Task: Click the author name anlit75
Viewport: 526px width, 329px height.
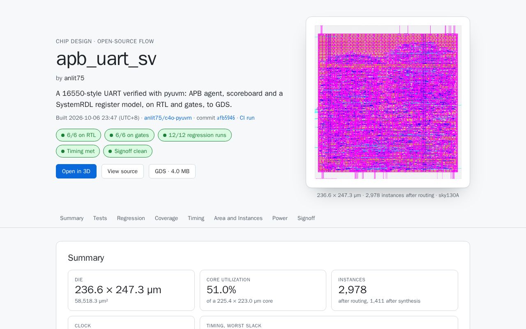Action: (x=74, y=78)
